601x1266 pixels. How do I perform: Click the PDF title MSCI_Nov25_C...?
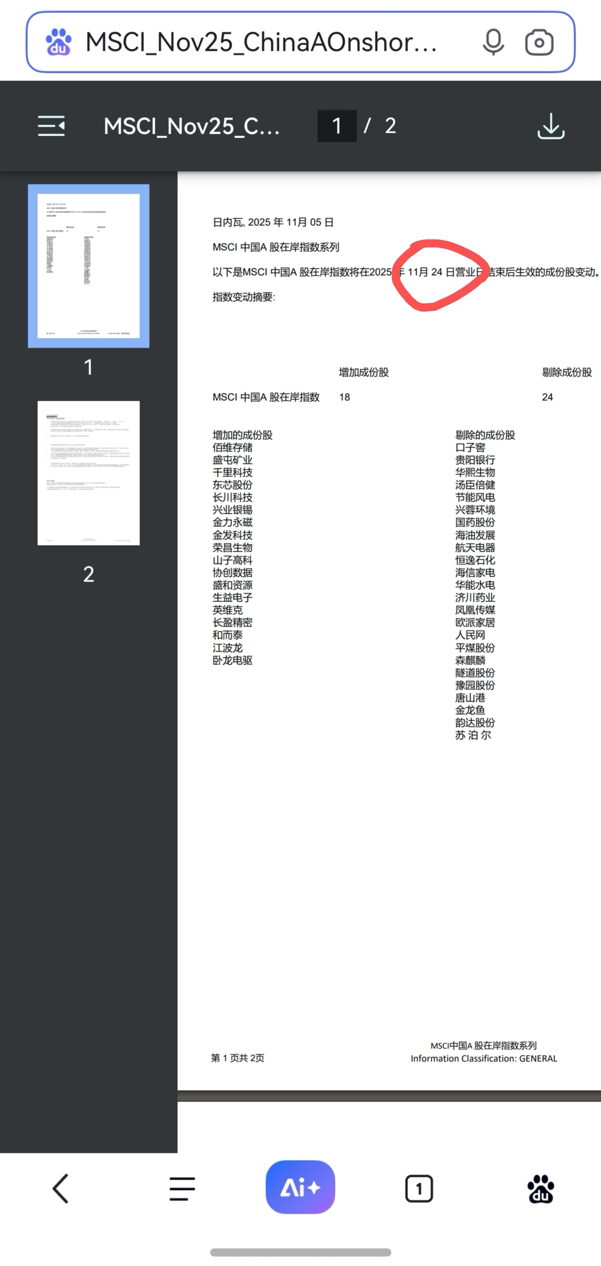[192, 126]
